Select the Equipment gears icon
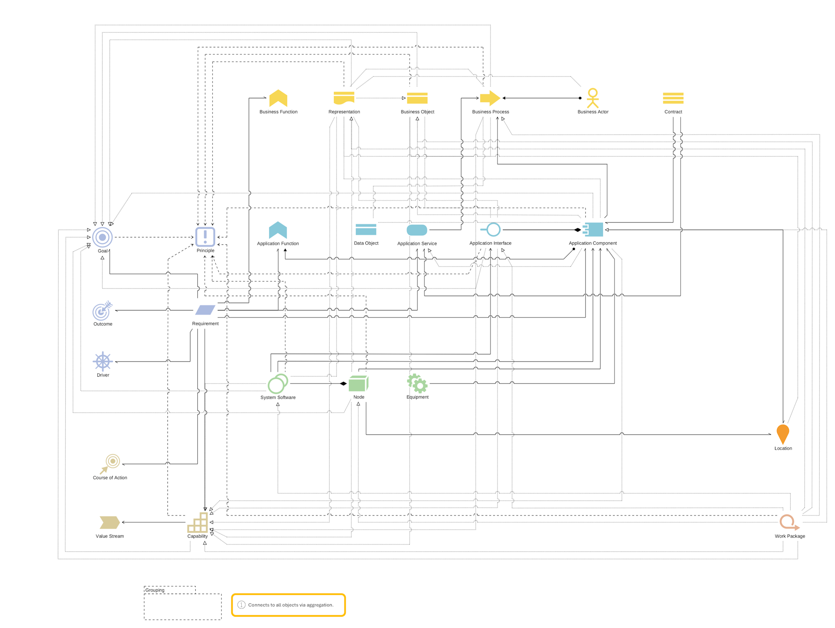The image size is (835, 628). (417, 383)
